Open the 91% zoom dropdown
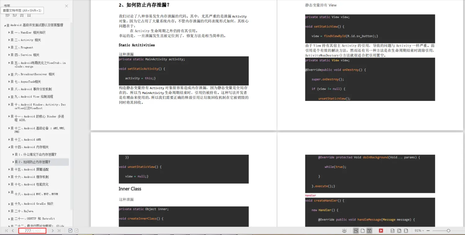Screen dimensions: 465x235 [419, 231]
